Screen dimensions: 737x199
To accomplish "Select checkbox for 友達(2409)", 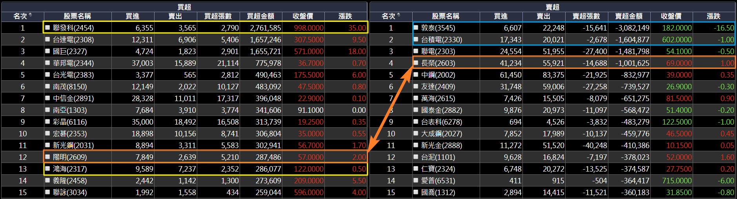I will tap(416, 87).
